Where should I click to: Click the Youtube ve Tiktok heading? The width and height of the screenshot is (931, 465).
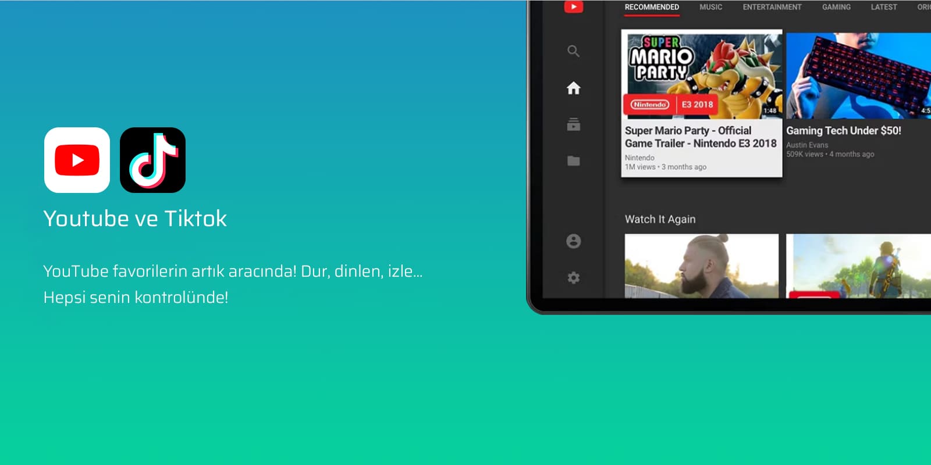pyautogui.click(x=135, y=219)
